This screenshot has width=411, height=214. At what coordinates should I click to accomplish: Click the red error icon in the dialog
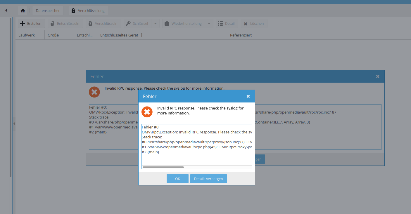(147, 112)
